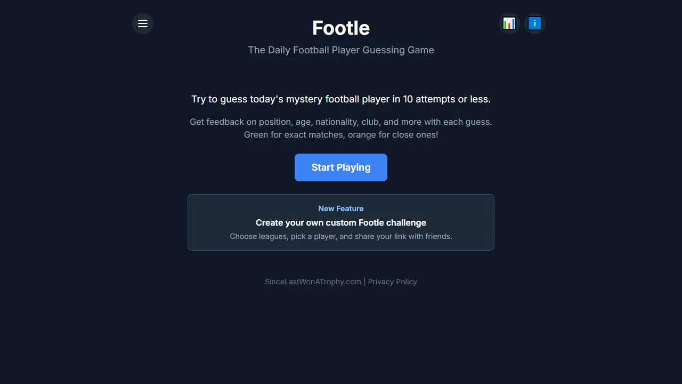Open the SinceLastWonATrophy.com link

coord(313,281)
